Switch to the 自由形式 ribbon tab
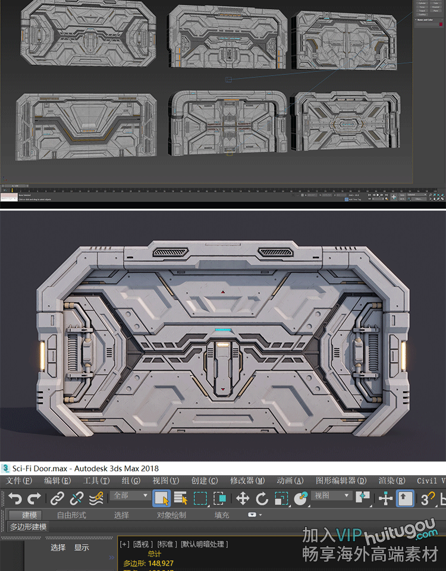Screen dimensions: 446x571 click(x=71, y=515)
